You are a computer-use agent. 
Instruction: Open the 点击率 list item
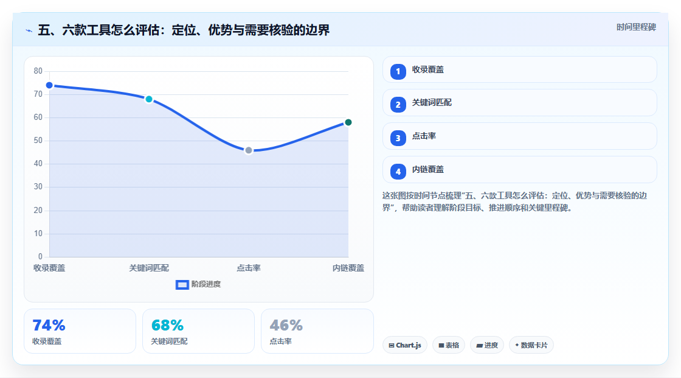pos(519,136)
